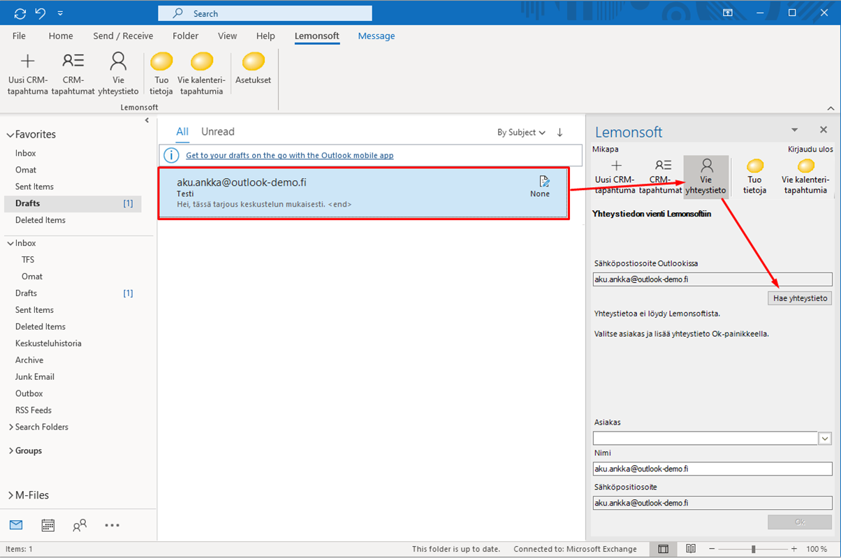Switch to the Message tab
This screenshot has width=841, height=558.
click(x=376, y=36)
